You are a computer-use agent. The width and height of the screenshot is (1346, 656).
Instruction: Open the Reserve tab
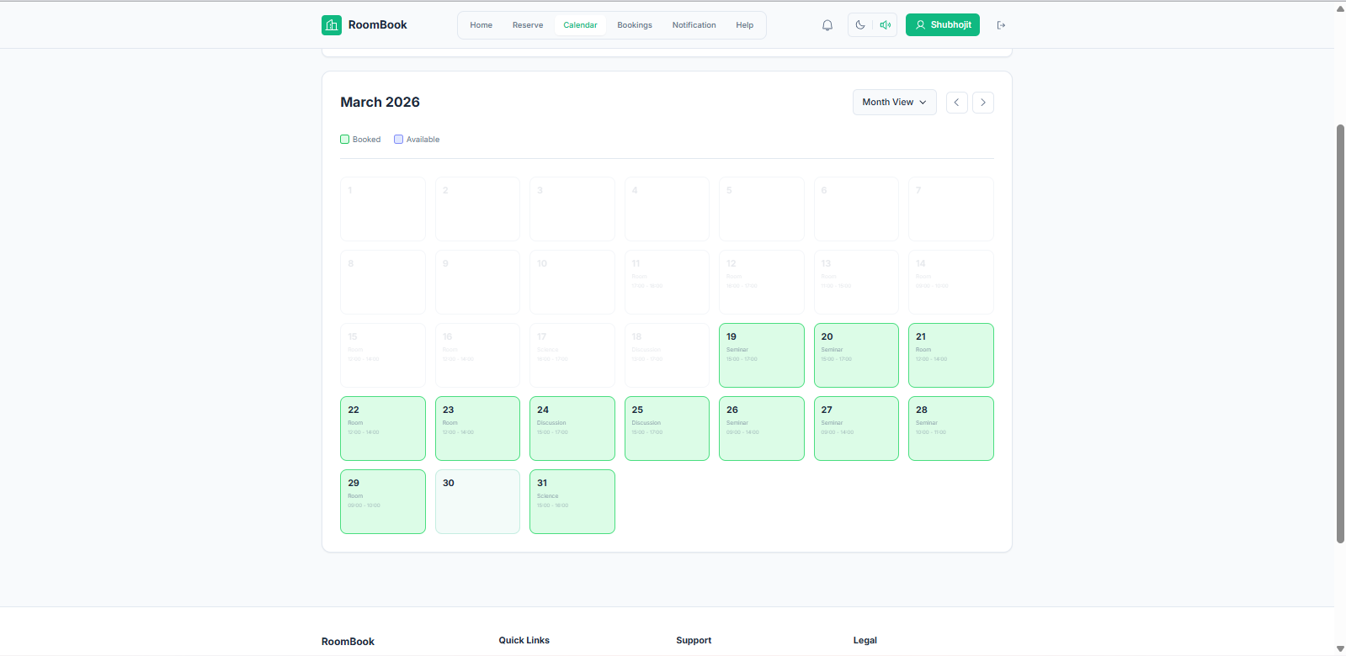(528, 25)
